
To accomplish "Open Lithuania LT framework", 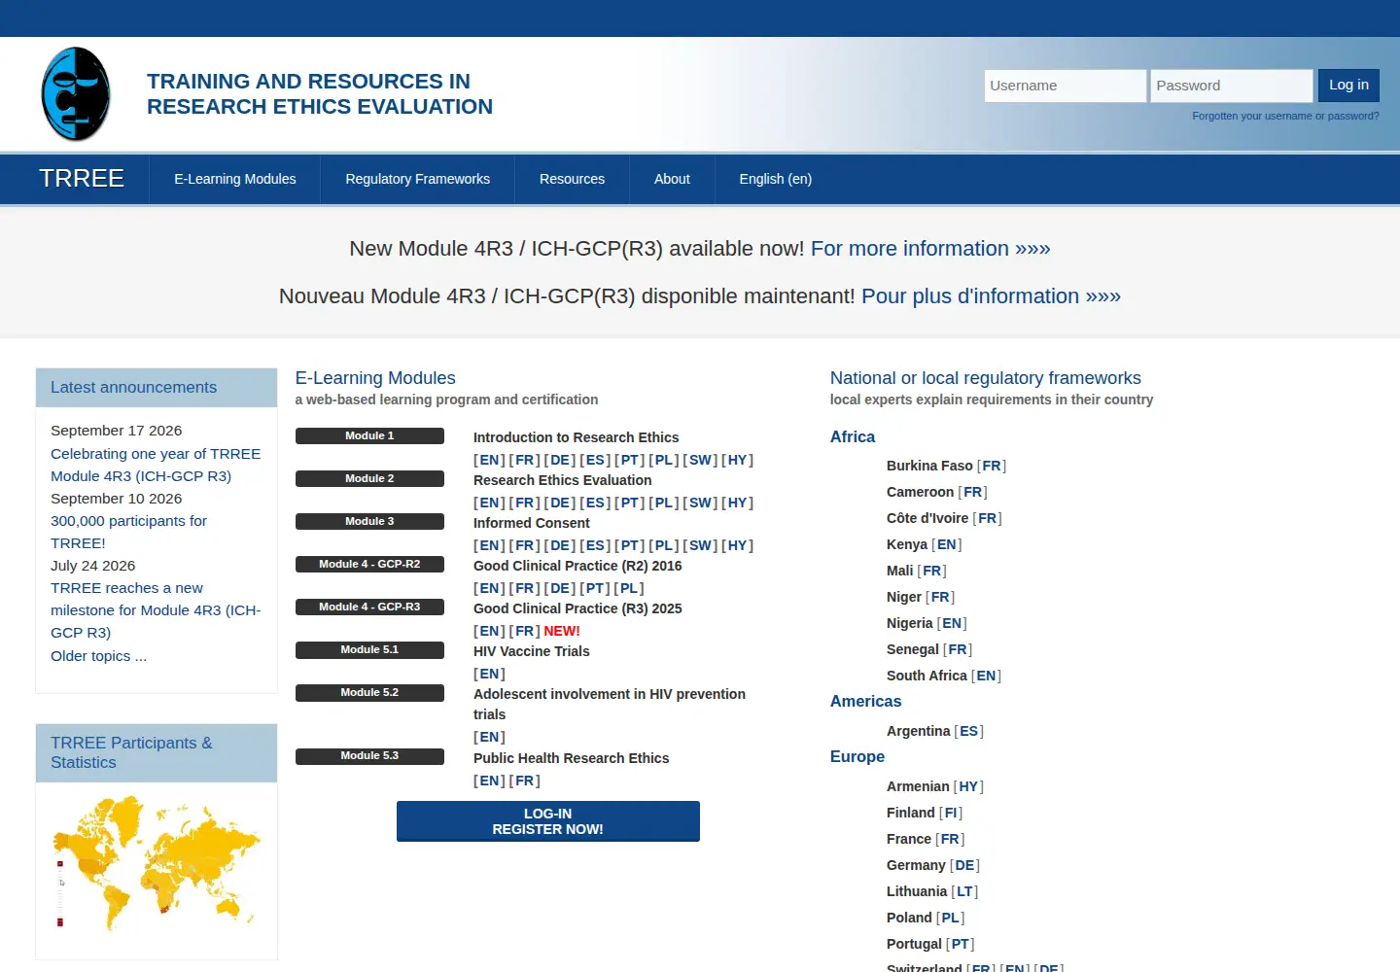I will coord(964,891).
